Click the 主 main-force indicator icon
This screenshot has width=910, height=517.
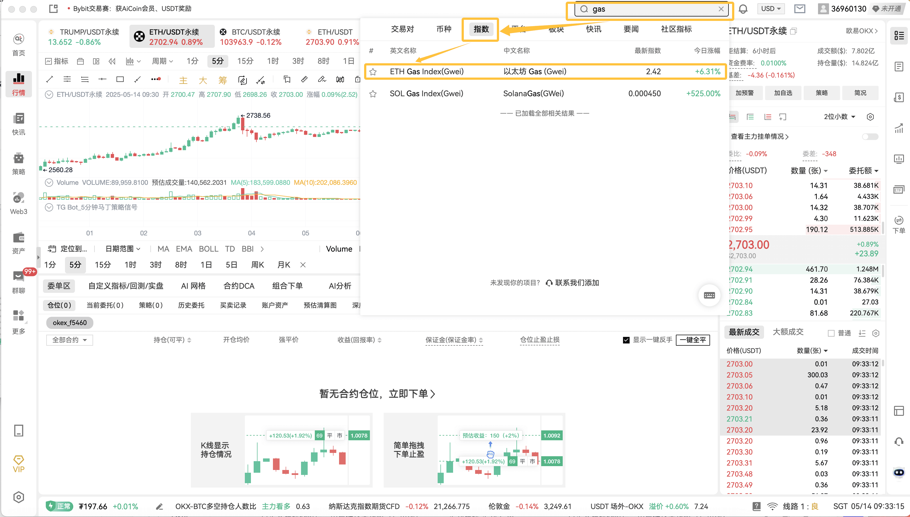183,80
